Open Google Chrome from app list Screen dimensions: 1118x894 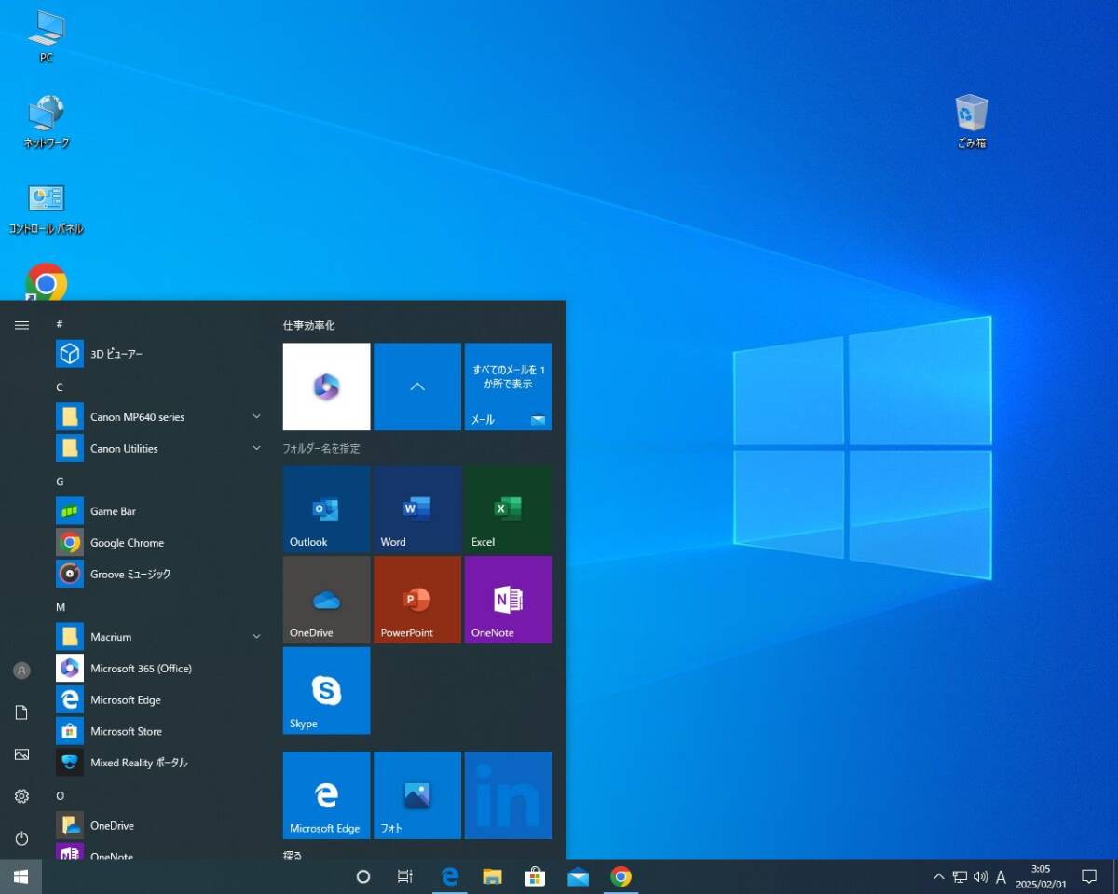pyautogui.click(x=127, y=543)
